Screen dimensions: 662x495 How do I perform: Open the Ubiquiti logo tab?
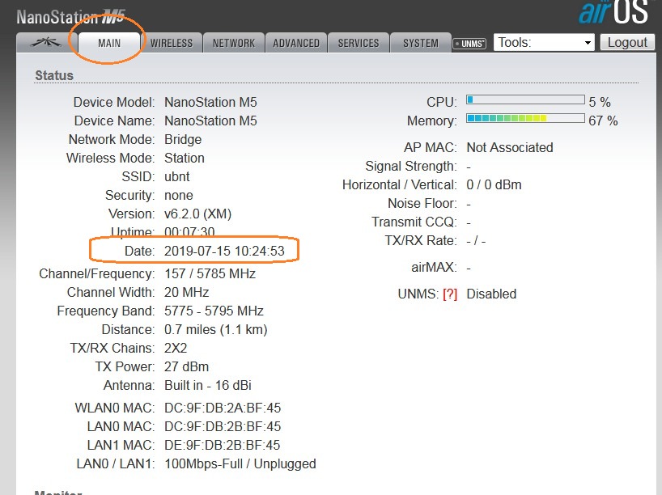tap(46, 42)
